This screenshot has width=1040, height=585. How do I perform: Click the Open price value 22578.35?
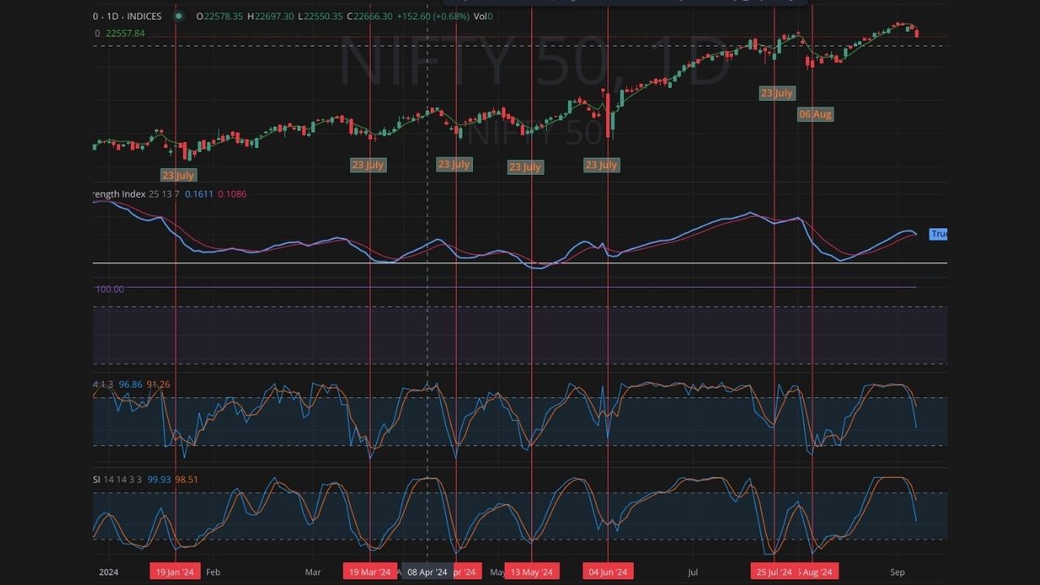coord(225,16)
